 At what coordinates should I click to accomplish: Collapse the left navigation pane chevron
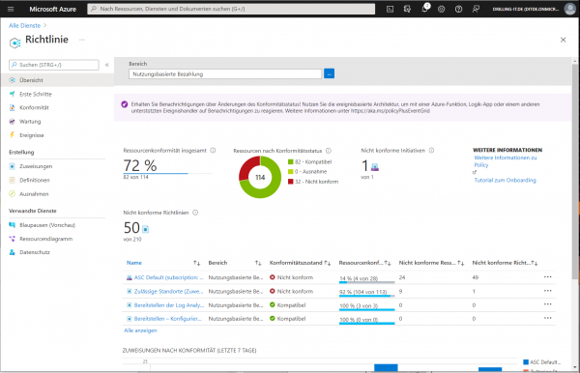(107, 65)
